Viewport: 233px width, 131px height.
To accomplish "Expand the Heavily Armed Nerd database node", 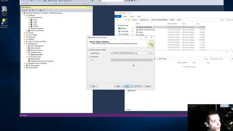I will [27, 31].
